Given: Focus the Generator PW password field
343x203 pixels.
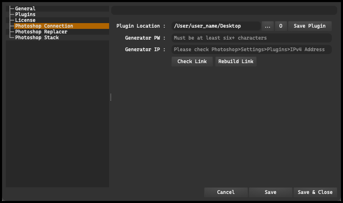Looking at the screenshot, I should click(x=252, y=38).
